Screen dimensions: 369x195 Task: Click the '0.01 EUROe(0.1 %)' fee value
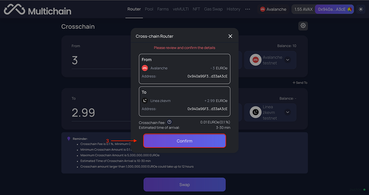(x=215, y=122)
